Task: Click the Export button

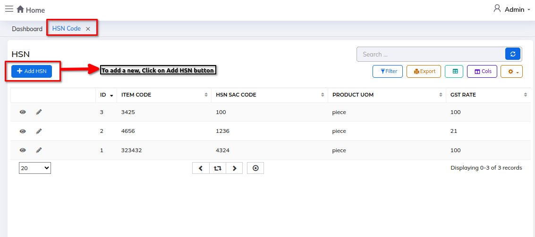Action: (x=424, y=72)
